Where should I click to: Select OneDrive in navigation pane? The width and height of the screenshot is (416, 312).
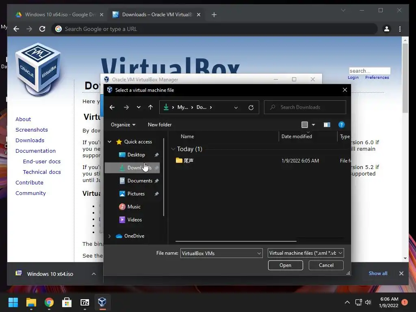[134, 236]
